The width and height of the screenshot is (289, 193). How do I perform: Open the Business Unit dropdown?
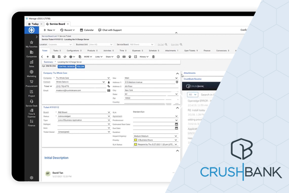[x=101, y=44]
